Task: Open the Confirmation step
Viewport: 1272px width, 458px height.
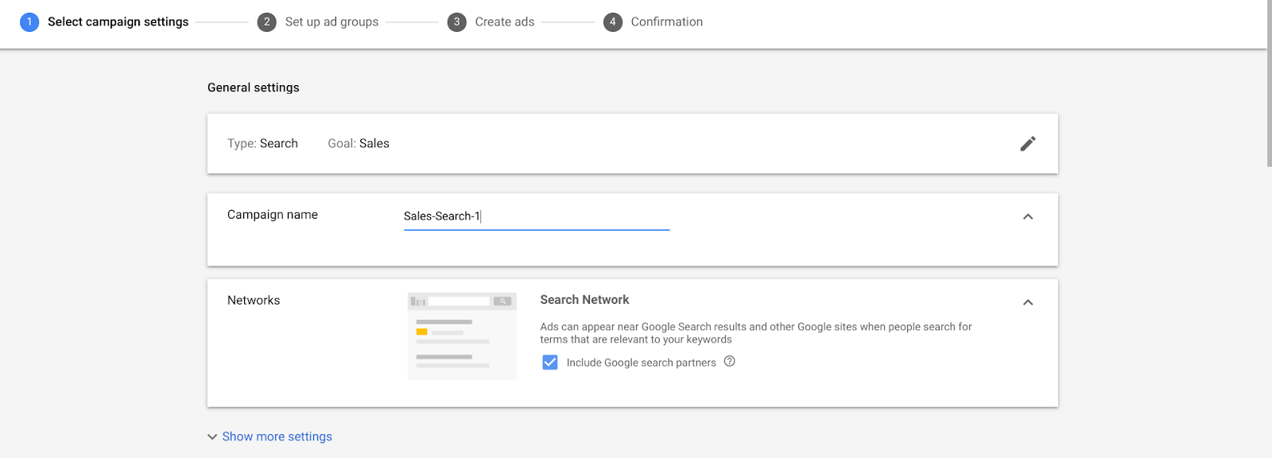Action: coord(667,22)
